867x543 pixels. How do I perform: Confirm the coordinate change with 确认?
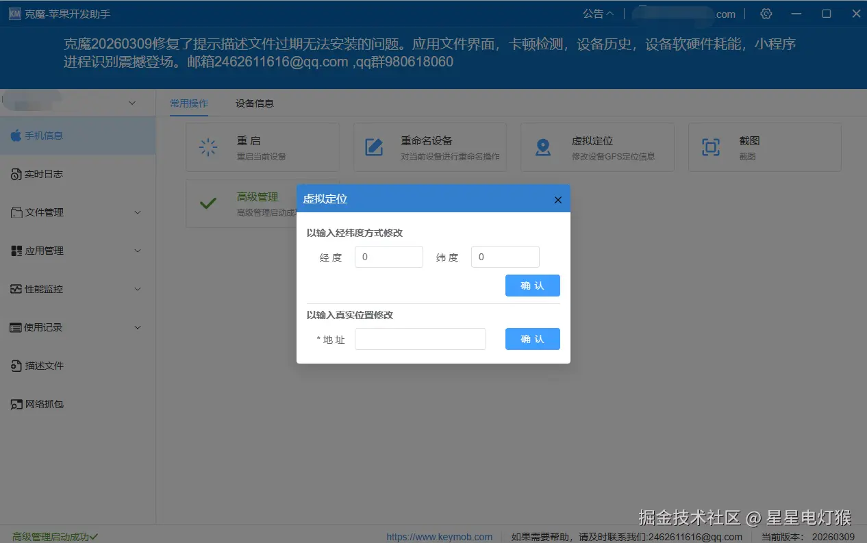tap(533, 286)
